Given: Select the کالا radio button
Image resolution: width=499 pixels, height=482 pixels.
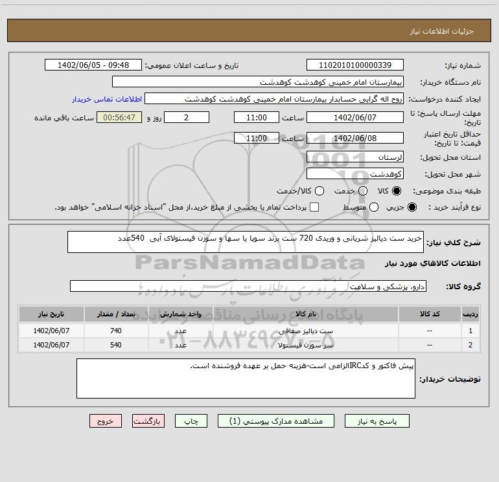Looking at the screenshot, I should coord(397,191).
